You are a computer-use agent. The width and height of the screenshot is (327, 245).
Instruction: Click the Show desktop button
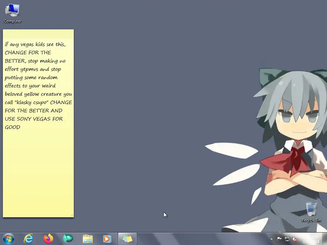(325, 239)
